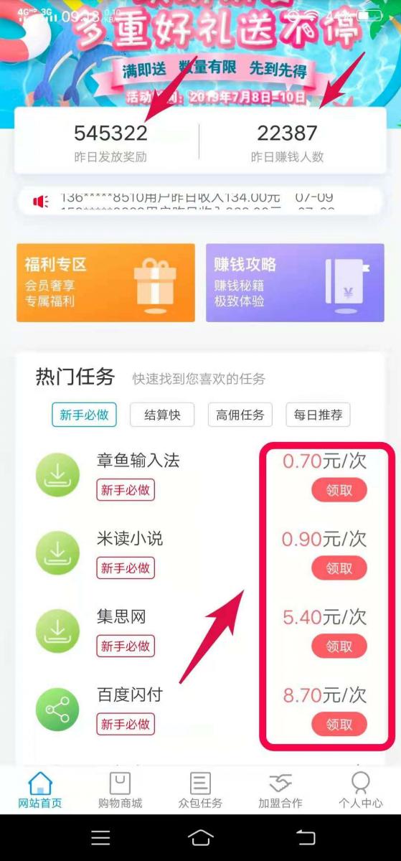Tap the Android back navigation button
This screenshot has width=401, height=861.
[306, 837]
